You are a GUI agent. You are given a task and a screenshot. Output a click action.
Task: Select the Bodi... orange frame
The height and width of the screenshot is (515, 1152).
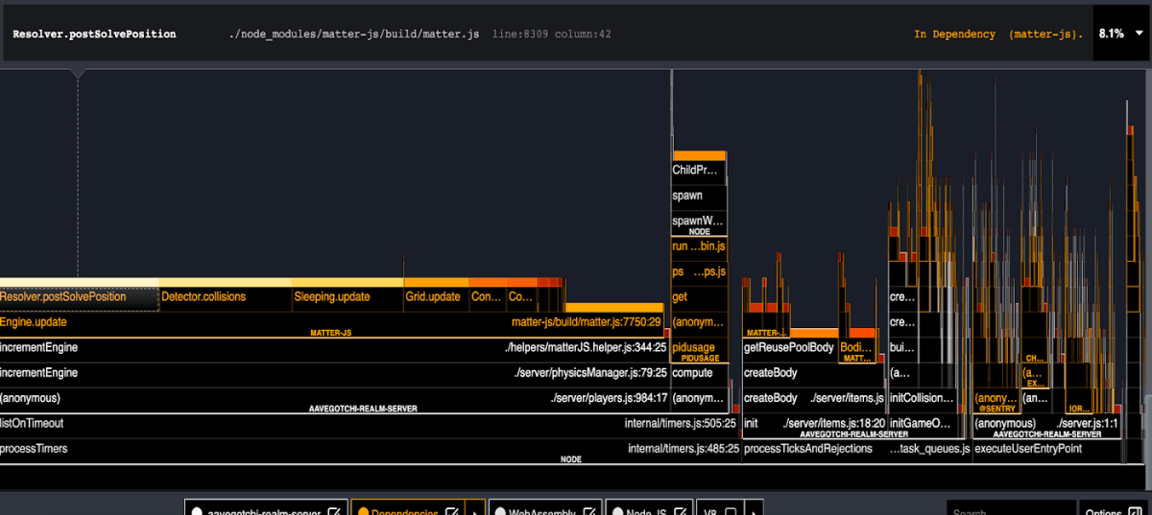[x=856, y=348]
